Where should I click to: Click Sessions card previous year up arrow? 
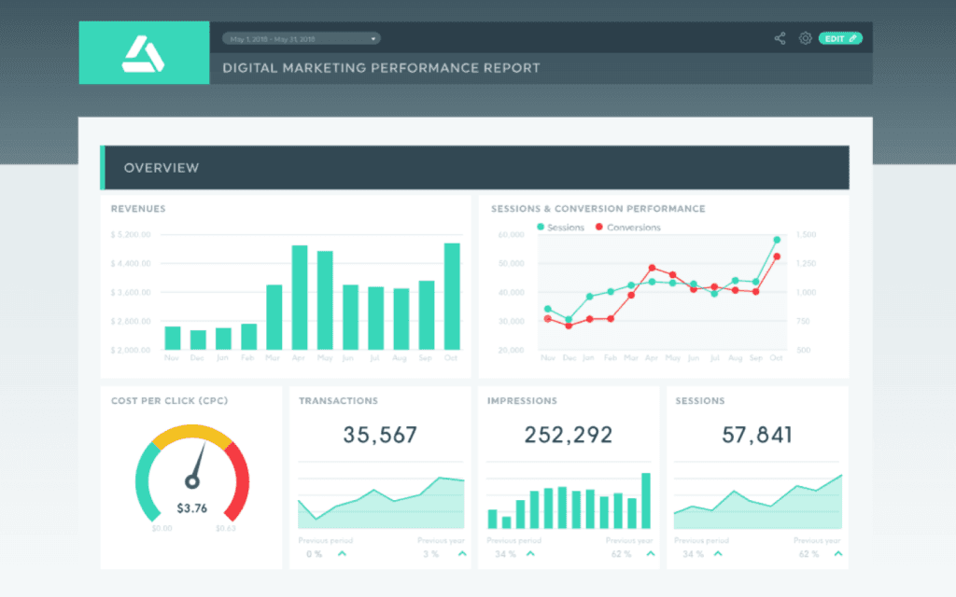point(838,554)
